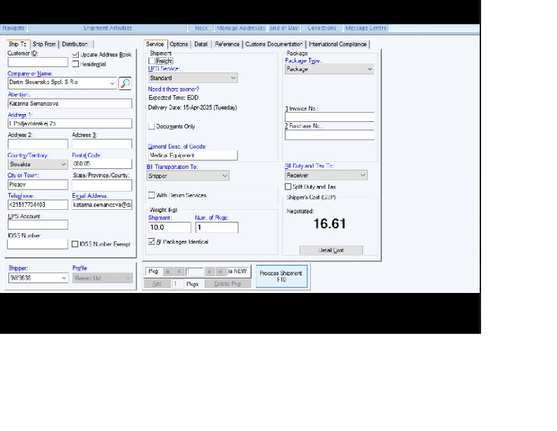The height and width of the screenshot is (431, 557).
Task: Jump to first package with navigation arrow
Action: [x=168, y=272]
